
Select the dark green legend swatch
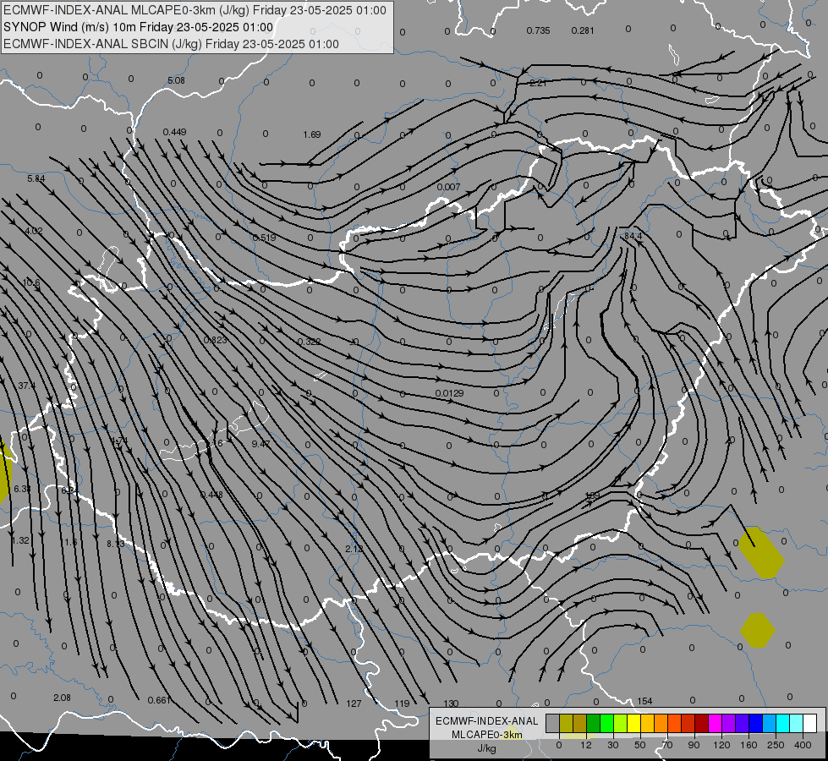tap(593, 723)
